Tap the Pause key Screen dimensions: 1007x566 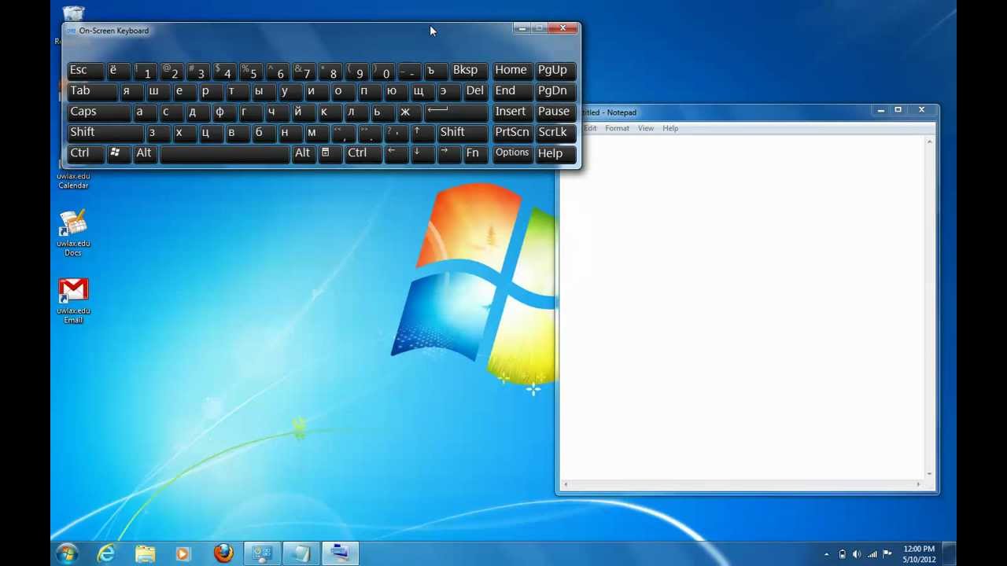point(555,112)
